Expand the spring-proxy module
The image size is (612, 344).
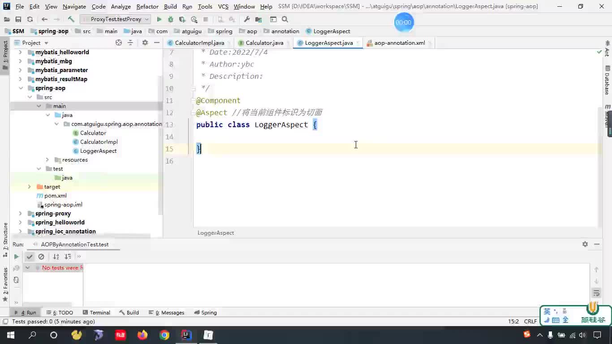(21, 214)
